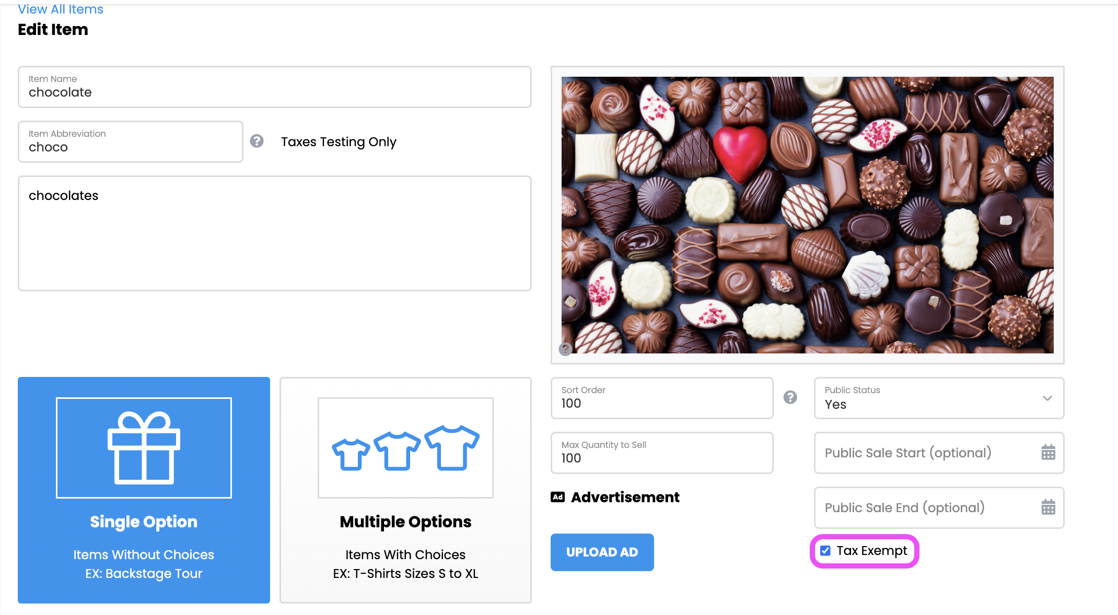The width and height of the screenshot is (1118, 615).
Task: Click the chocolate item image thumbnail
Action: tap(807, 215)
